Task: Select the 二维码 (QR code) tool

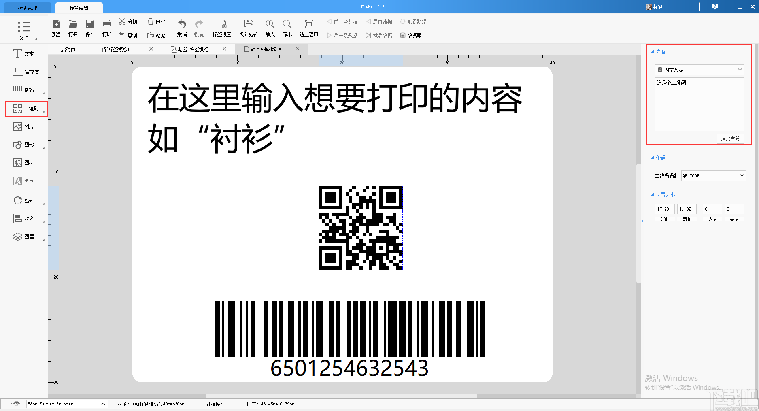Action: pos(26,109)
